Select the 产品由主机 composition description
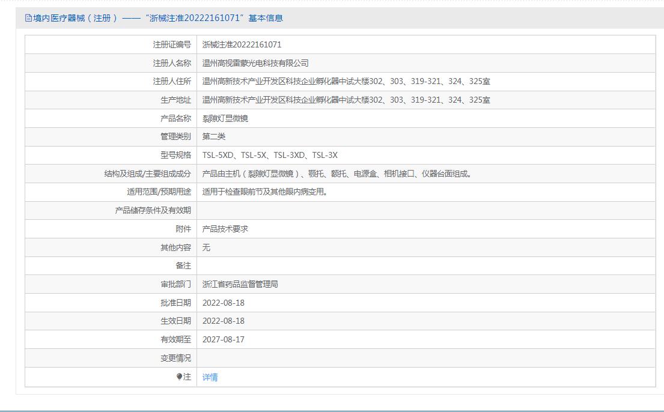664x412 pixels. [x=337, y=174]
